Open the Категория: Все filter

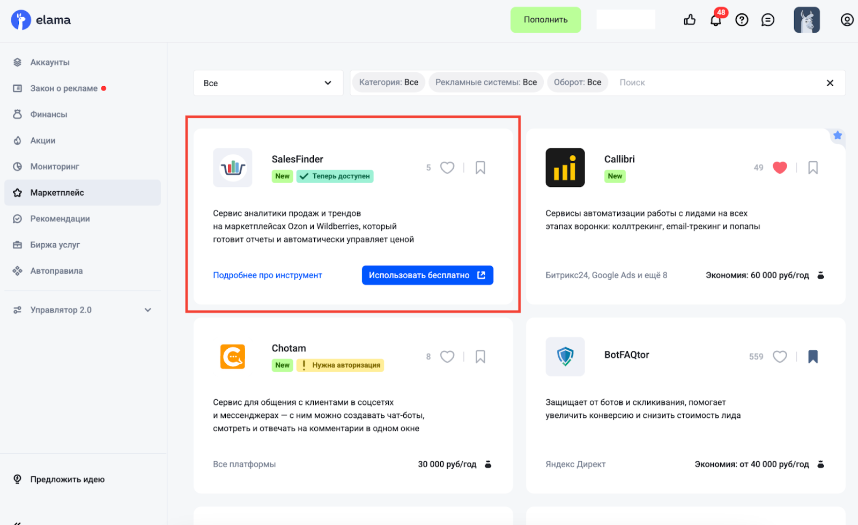click(388, 82)
